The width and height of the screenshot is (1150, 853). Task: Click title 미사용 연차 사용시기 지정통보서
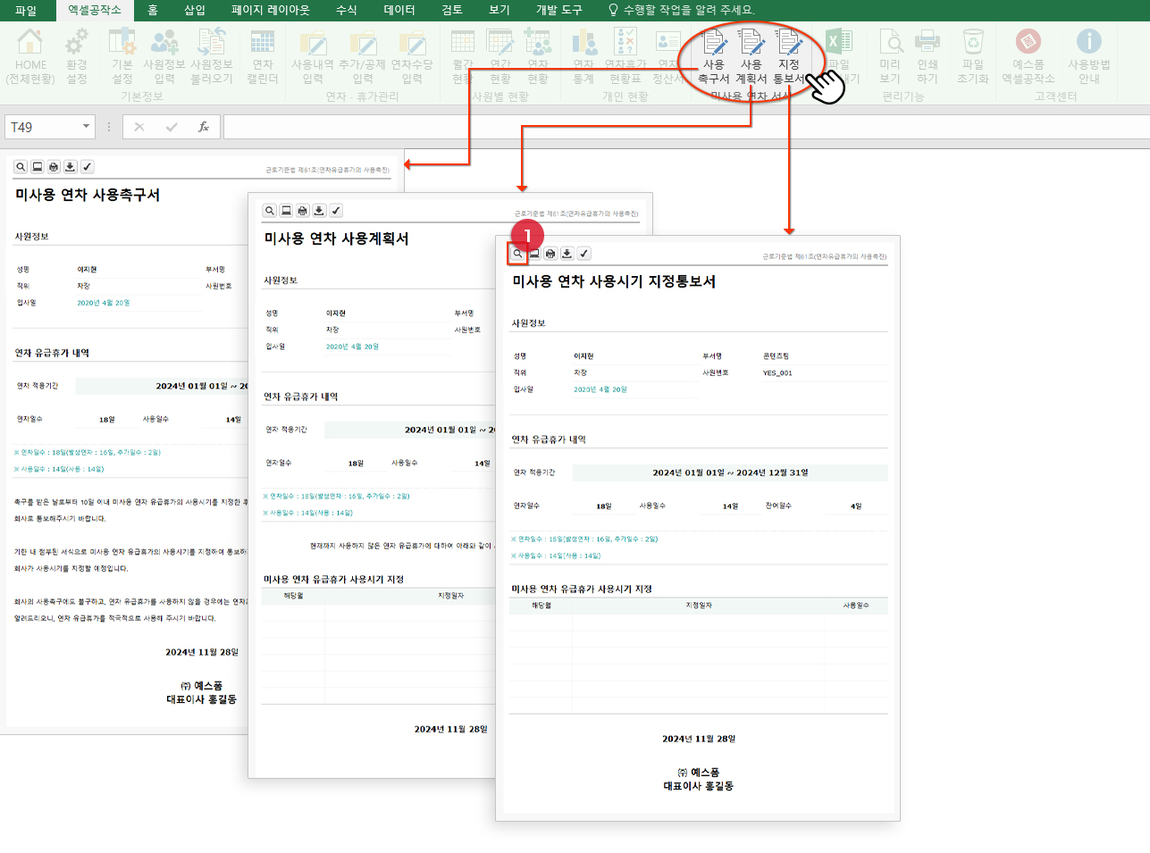[x=614, y=281]
